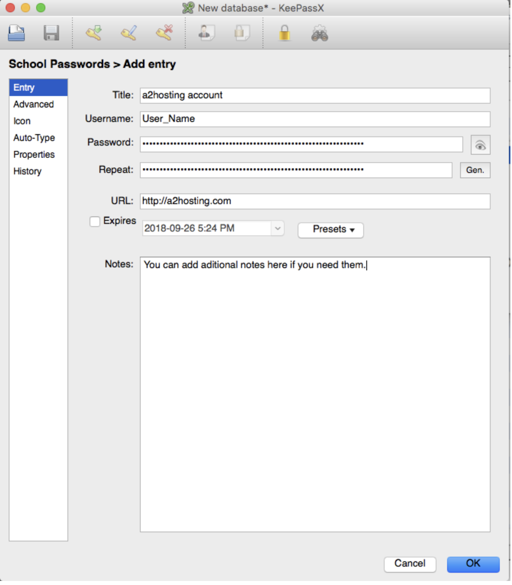
Task: Reveal password with the eye toggle
Action: (480, 145)
